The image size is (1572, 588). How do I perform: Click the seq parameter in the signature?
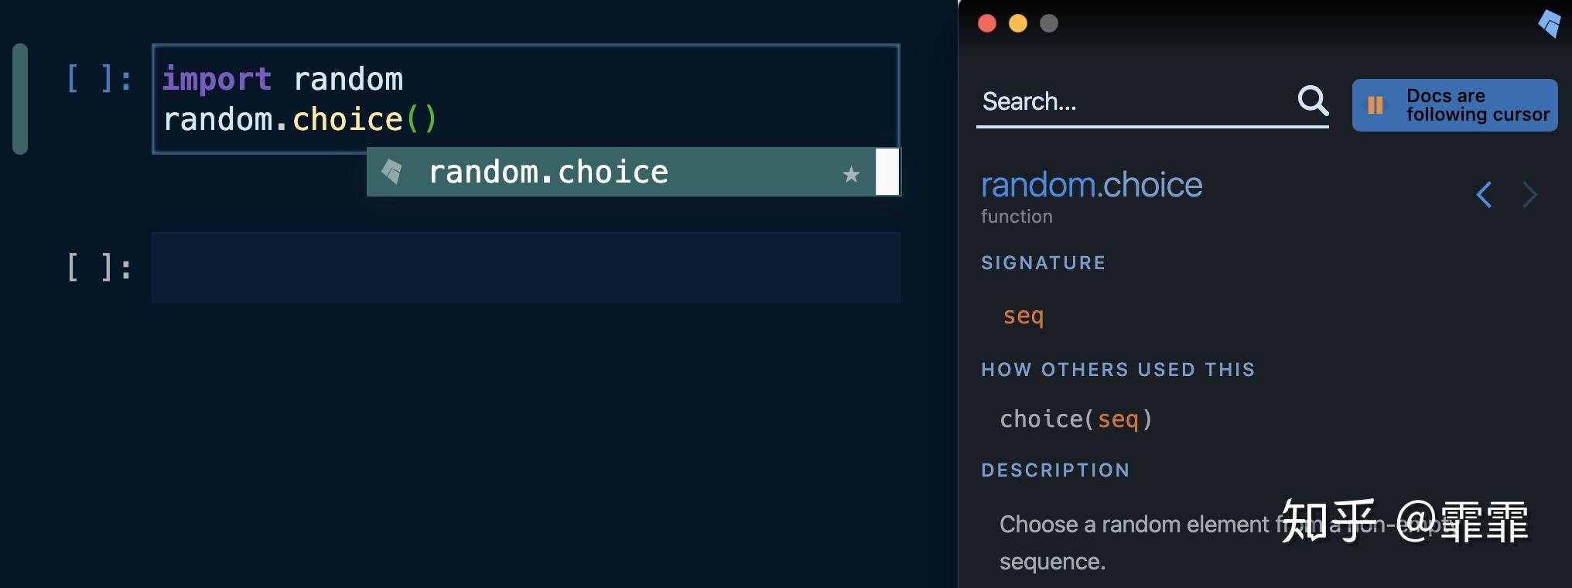tap(1023, 316)
